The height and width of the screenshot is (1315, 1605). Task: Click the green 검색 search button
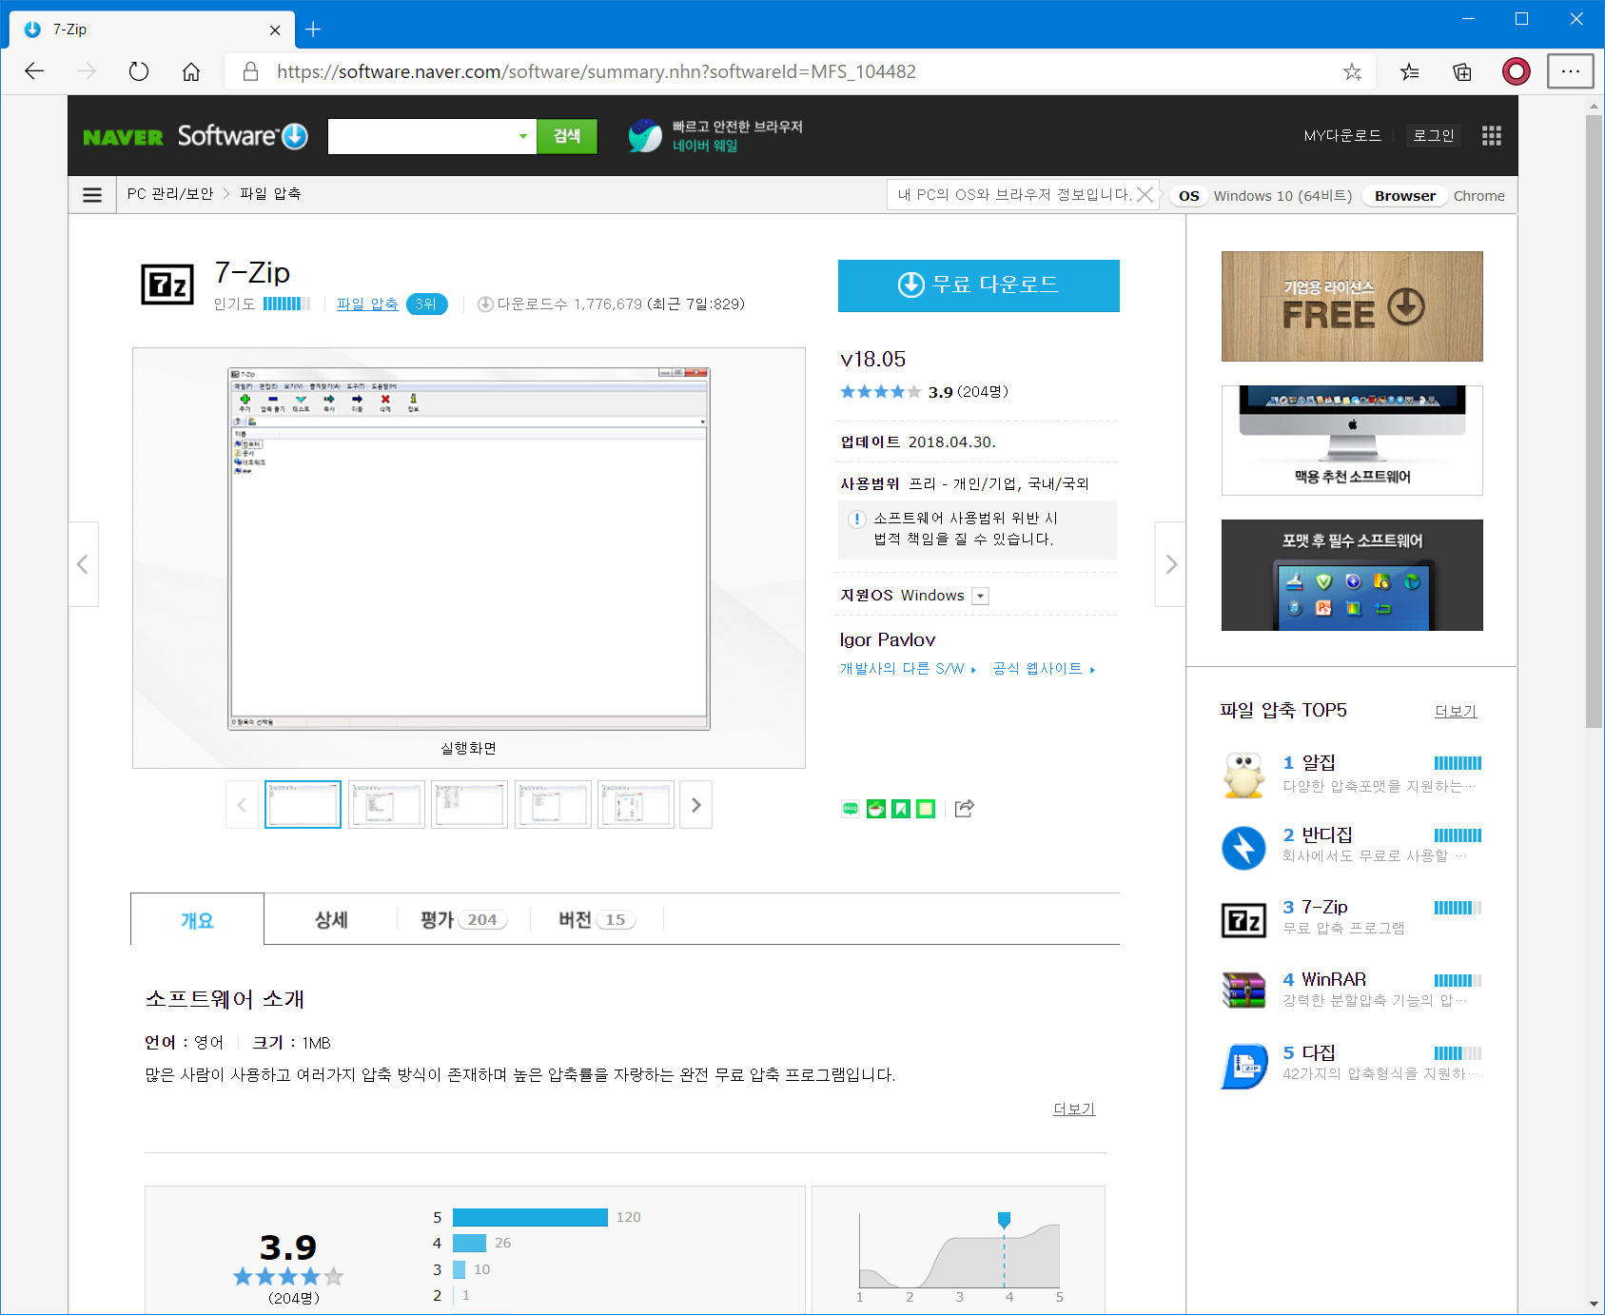(x=567, y=136)
